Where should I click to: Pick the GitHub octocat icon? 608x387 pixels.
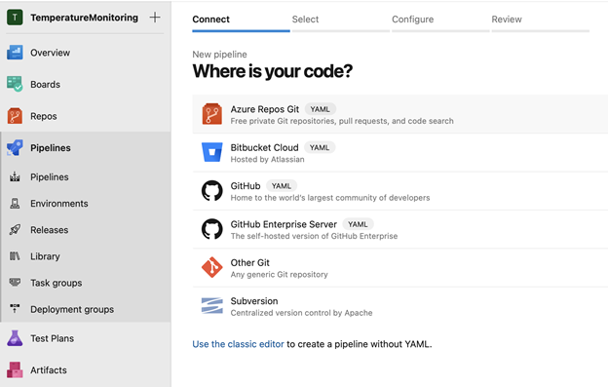212,191
